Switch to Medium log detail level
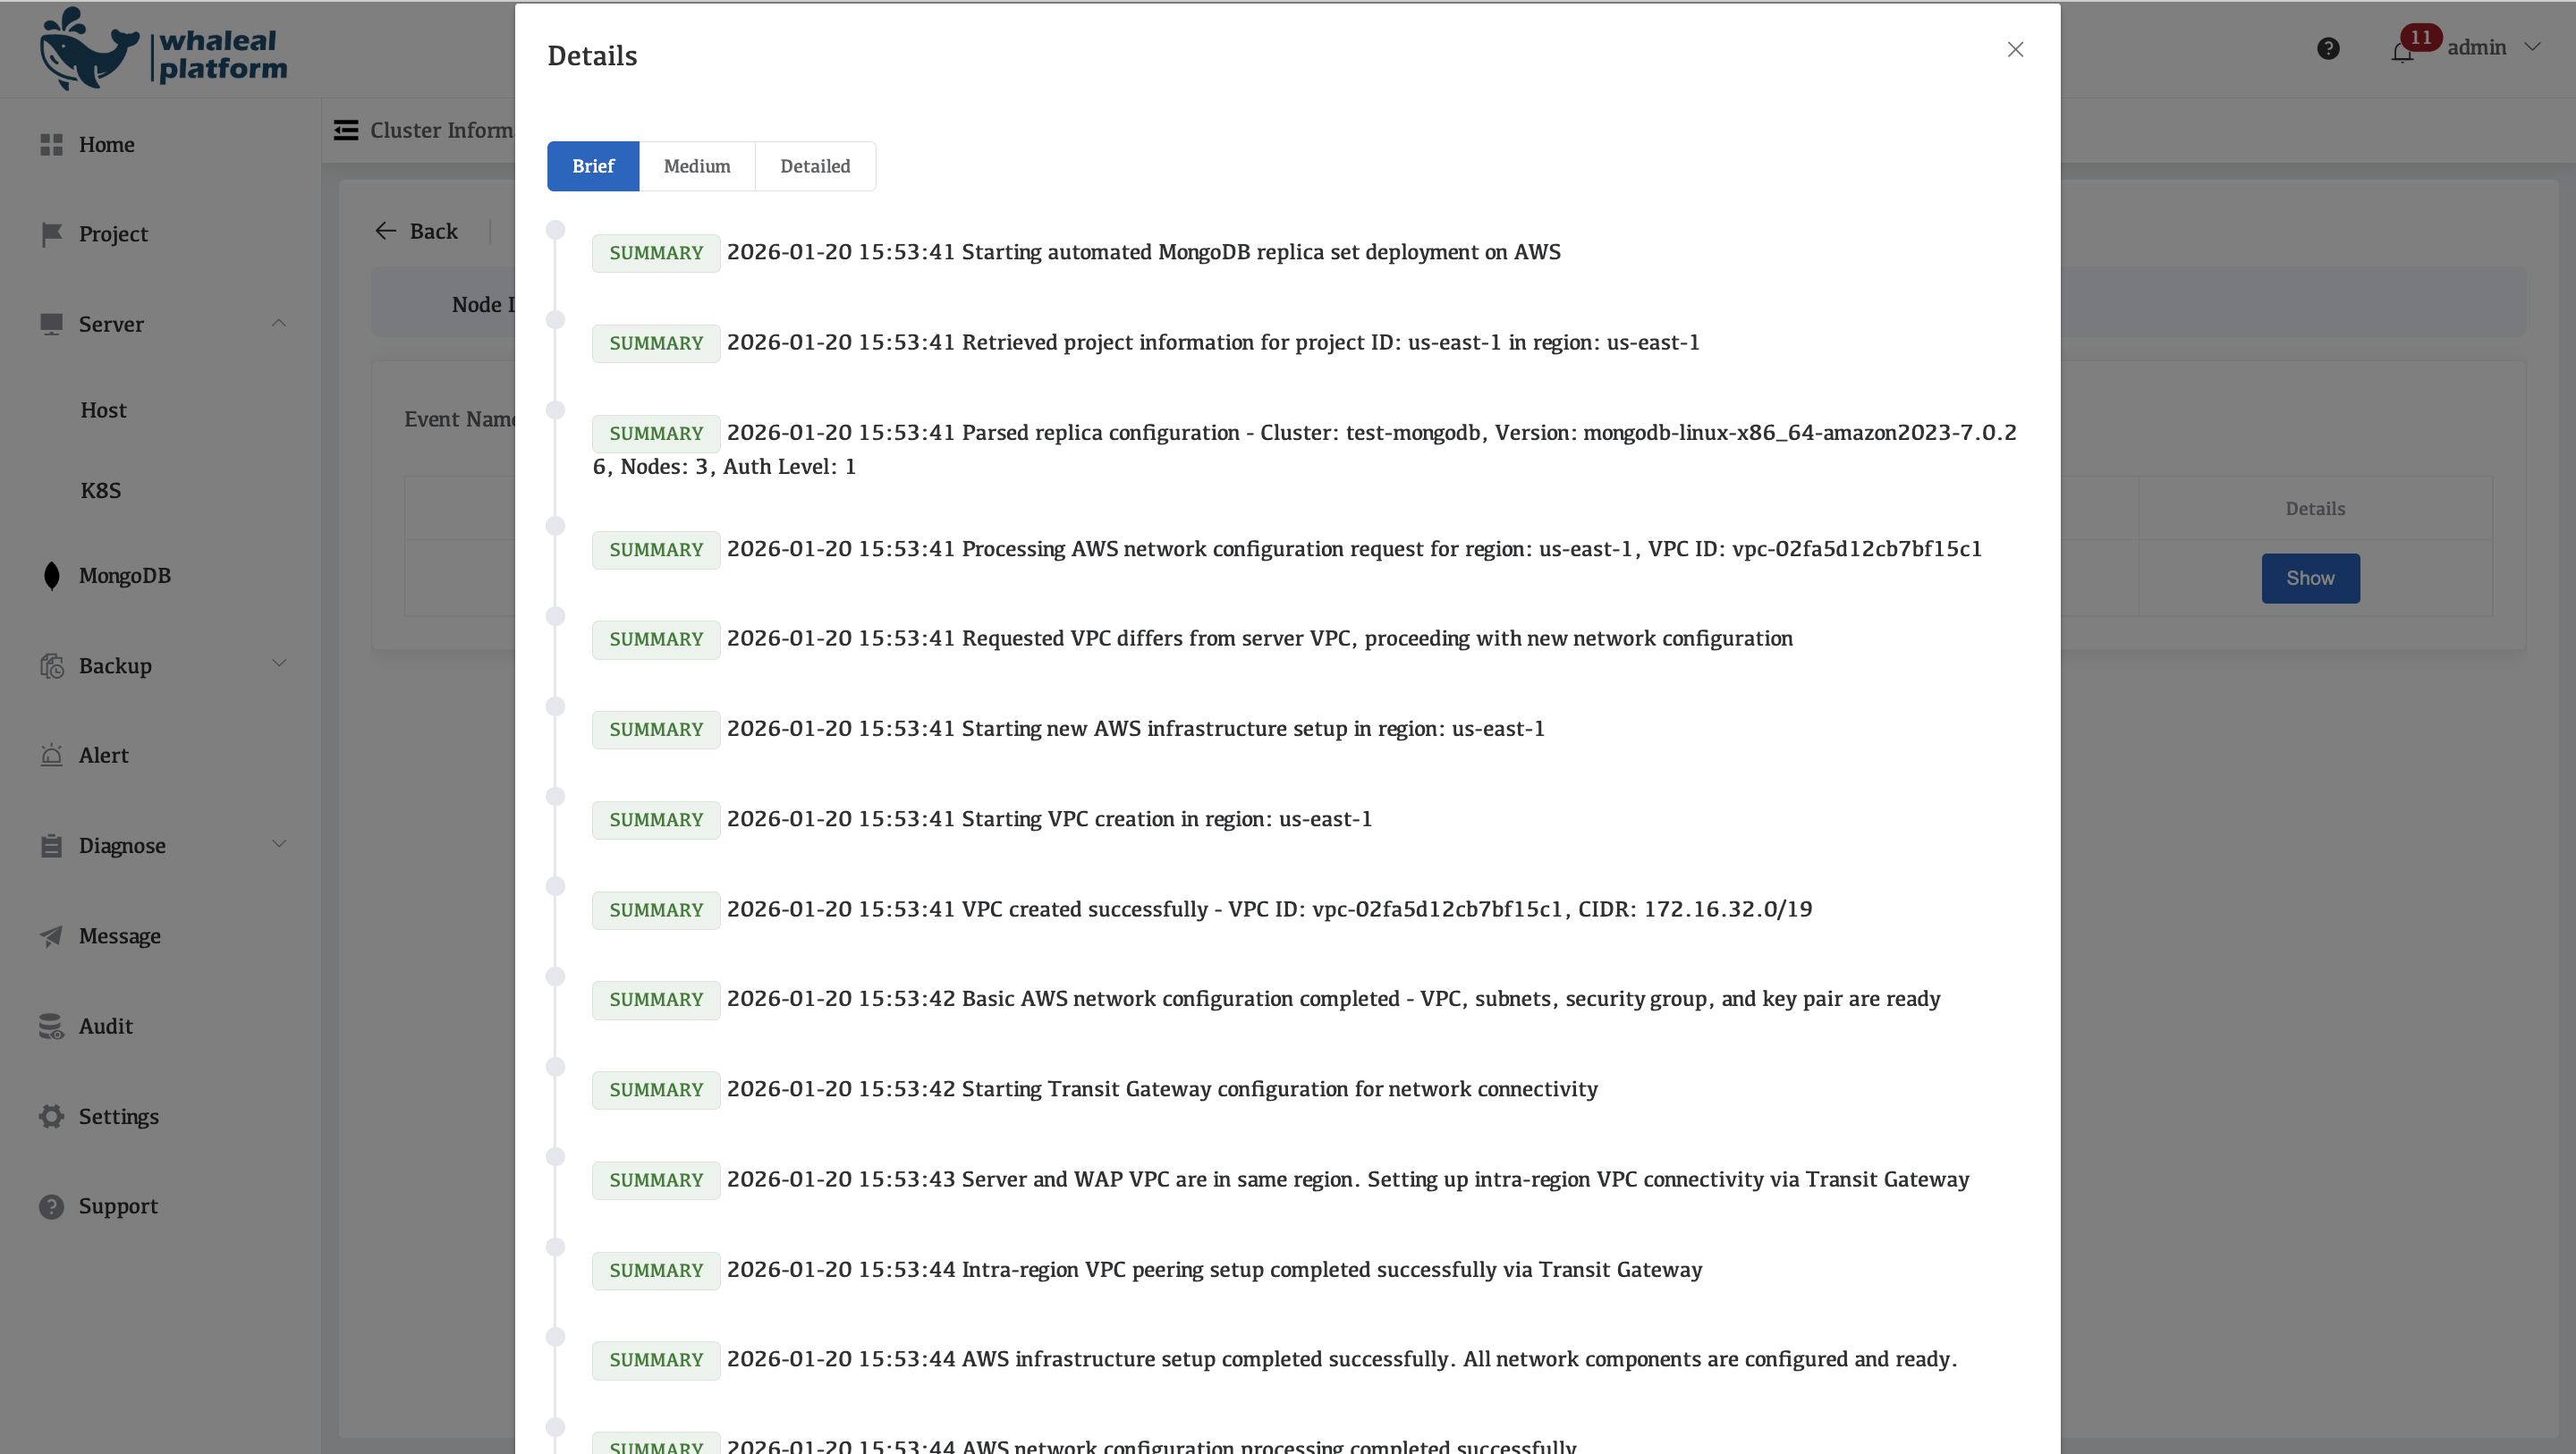Image resolution: width=2576 pixels, height=1454 pixels. click(697, 166)
